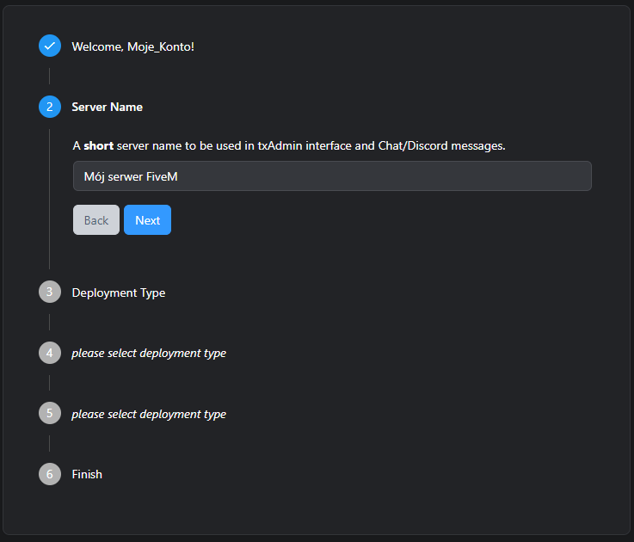This screenshot has height=542, width=634.
Task: Jump to the Deployment Type step label
Action: [x=119, y=293]
